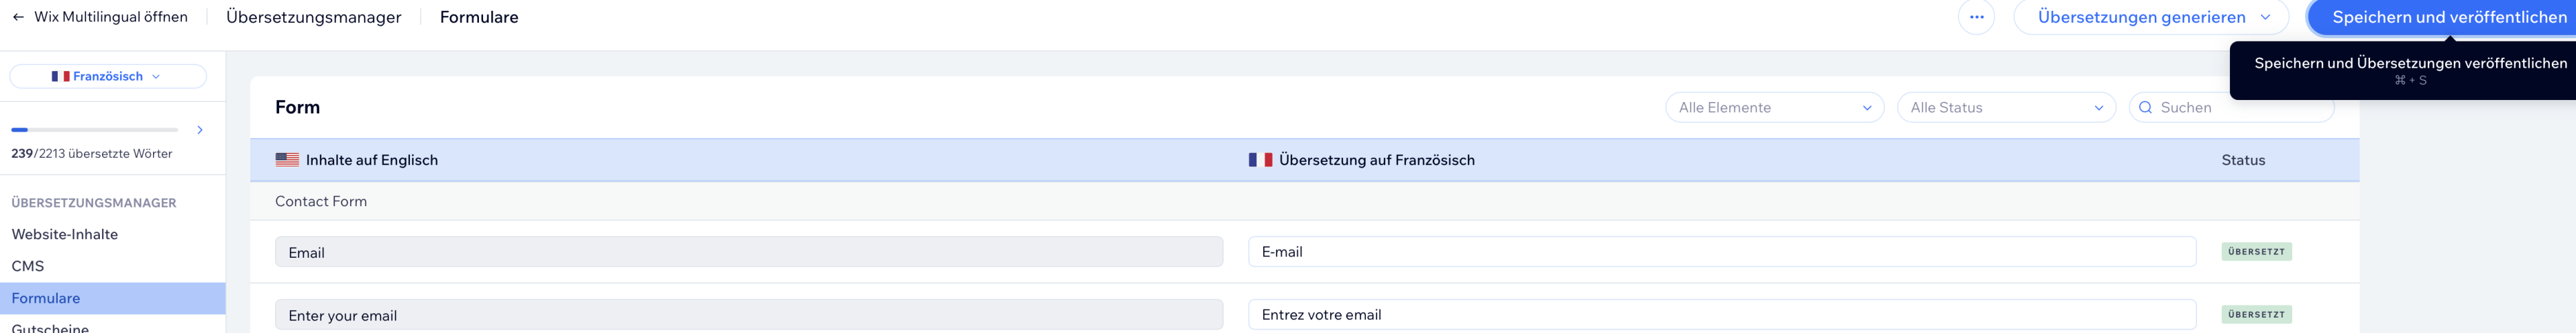This screenshot has height=333, width=2576.
Task: Select CMS in the sidebar
Action: [x=28, y=266]
